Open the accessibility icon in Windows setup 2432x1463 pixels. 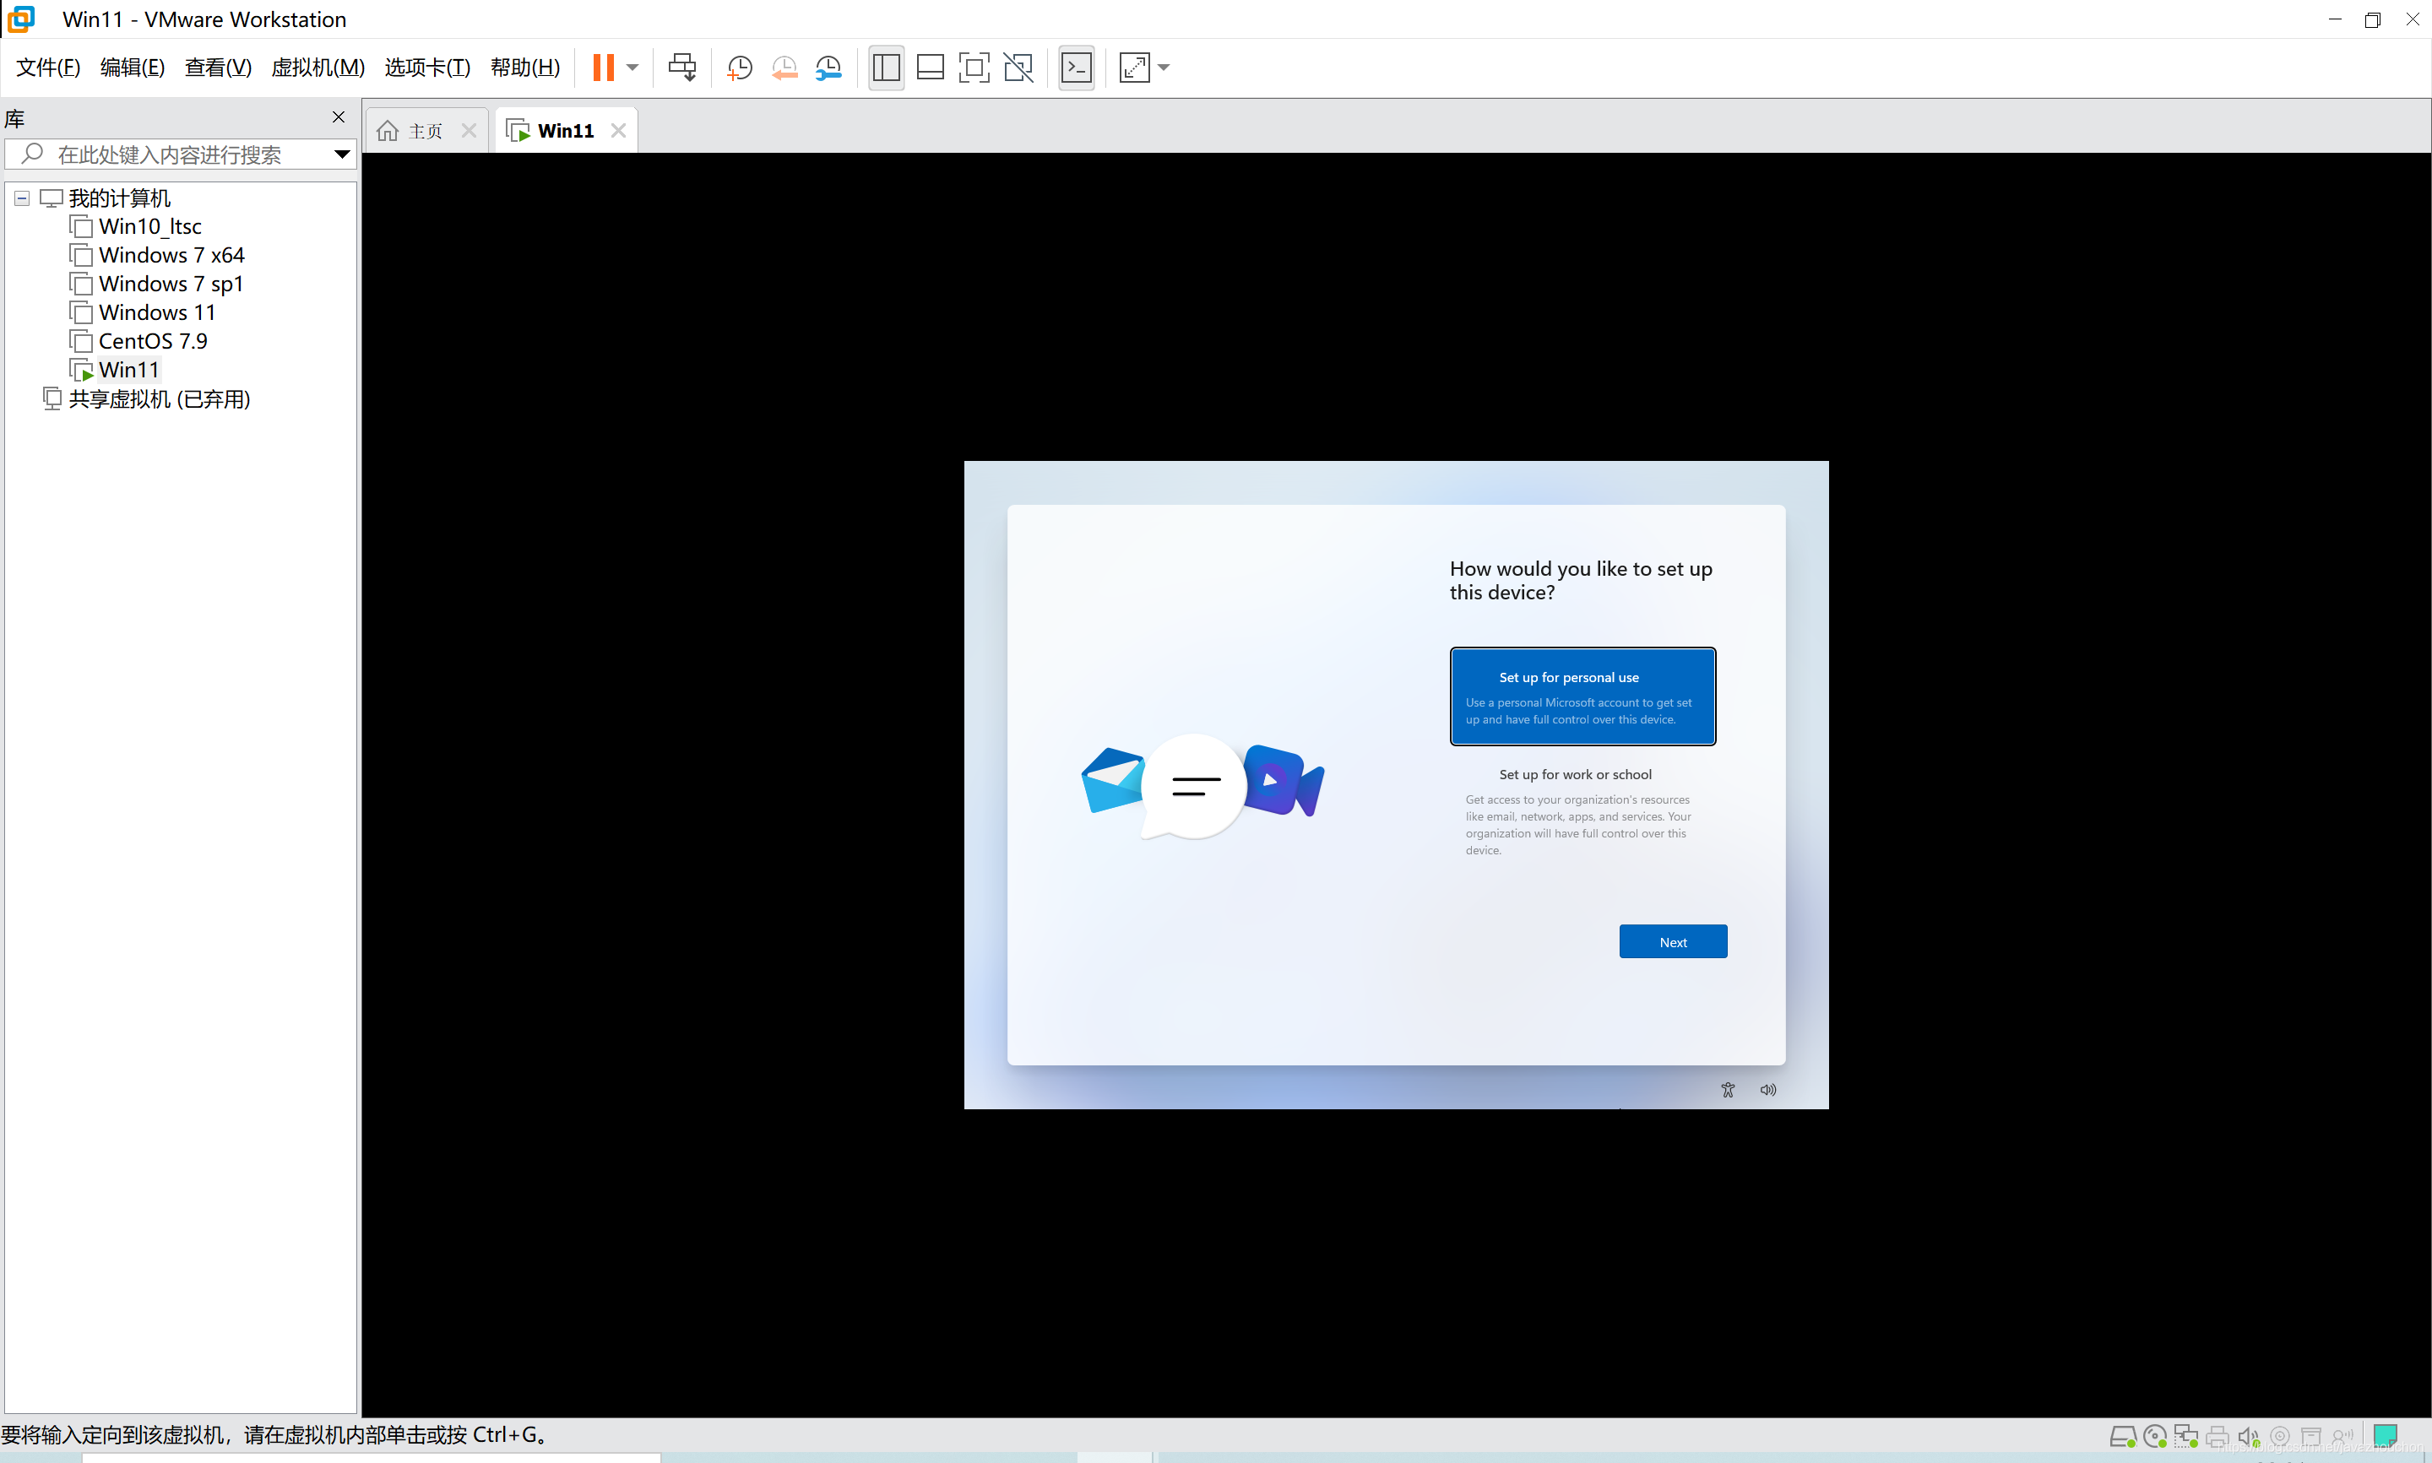point(1727,1089)
